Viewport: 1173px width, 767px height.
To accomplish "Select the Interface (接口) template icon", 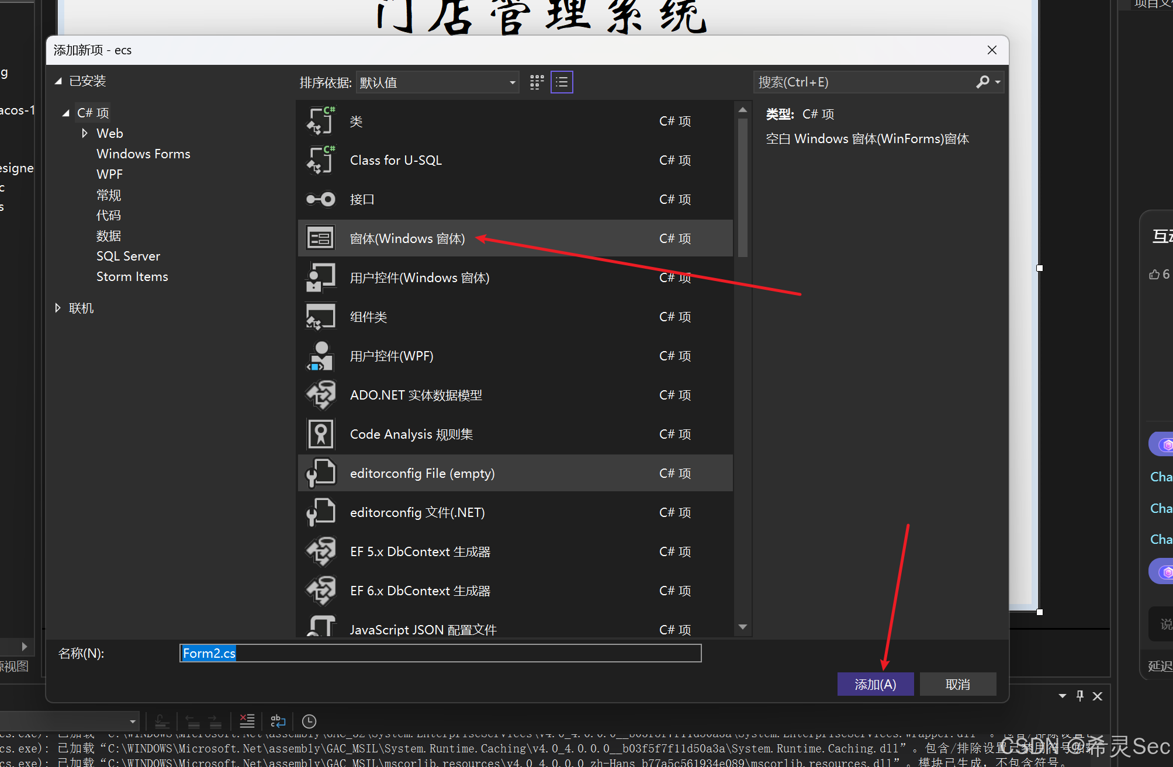I will point(320,199).
